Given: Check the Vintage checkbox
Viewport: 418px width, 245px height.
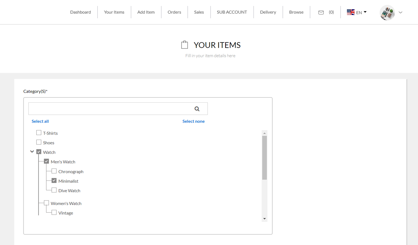Looking at the screenshot, I should [x=54, y=212].
